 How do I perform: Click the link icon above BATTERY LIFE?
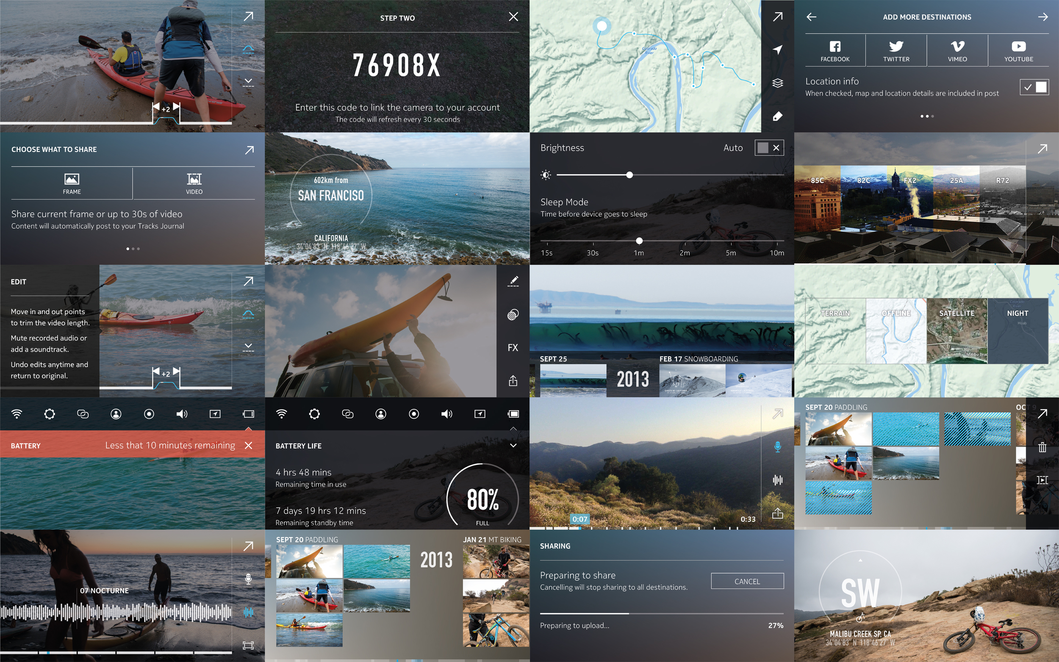(348, 414)
